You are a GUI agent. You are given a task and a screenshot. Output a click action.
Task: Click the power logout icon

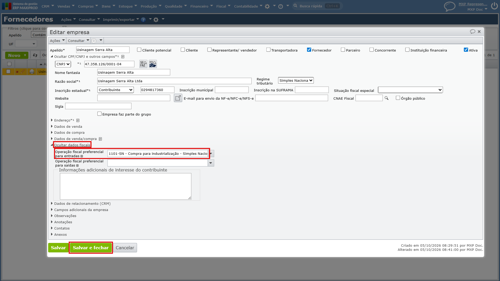click(494, 6)
